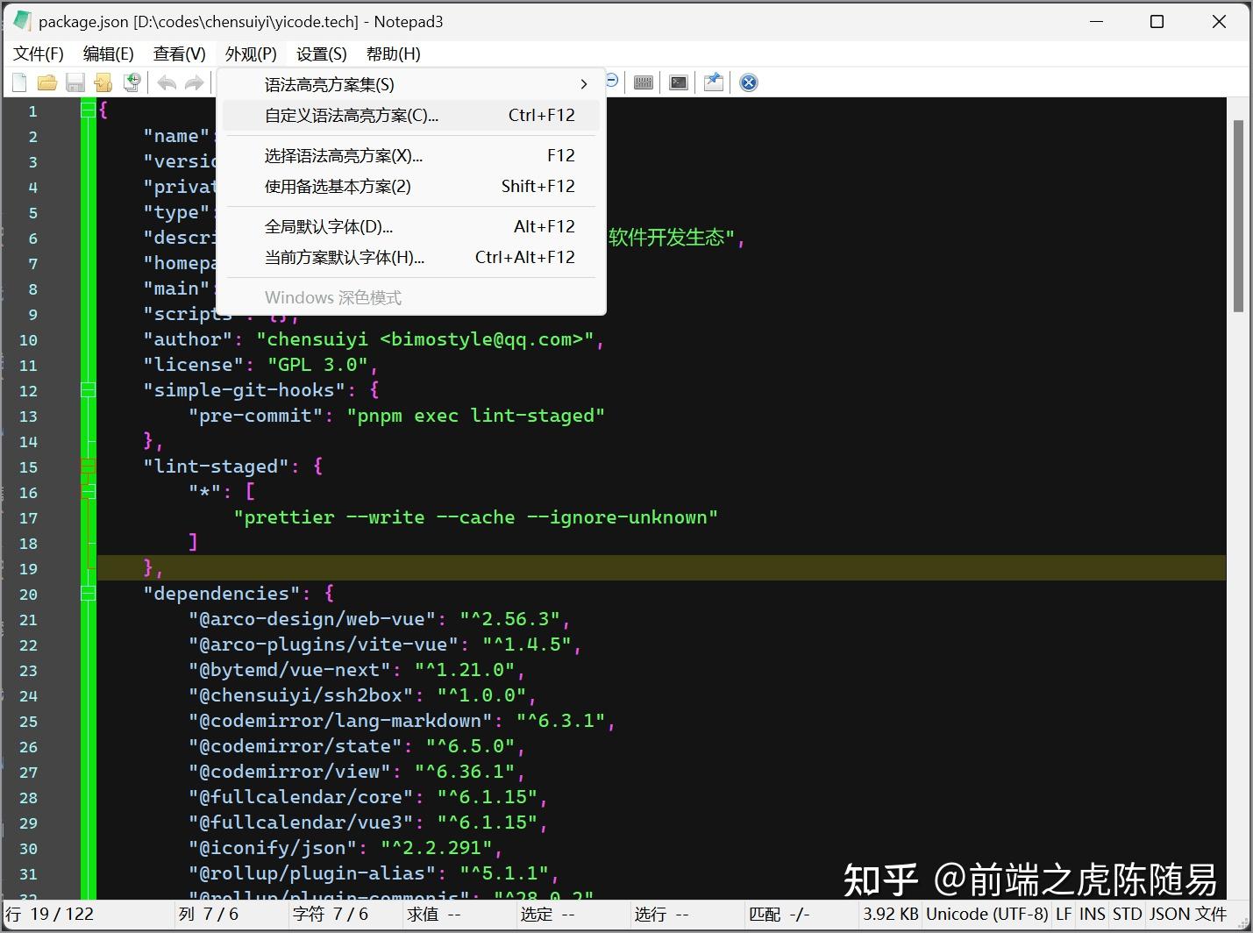Viewport: 1253px width, 933px height.
Task: Choose 自定义语法高亮方案(C) from the menu
Action: coord(350,115)
